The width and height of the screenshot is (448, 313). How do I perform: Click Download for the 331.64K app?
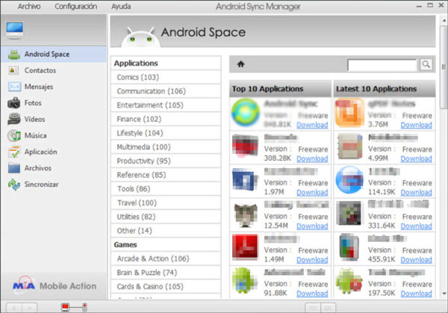(416, 226)
